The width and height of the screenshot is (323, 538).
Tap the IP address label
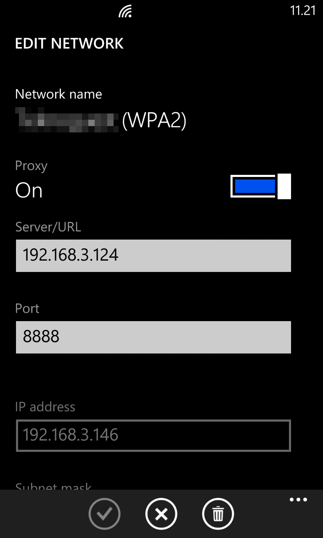[x=45, y=407]
